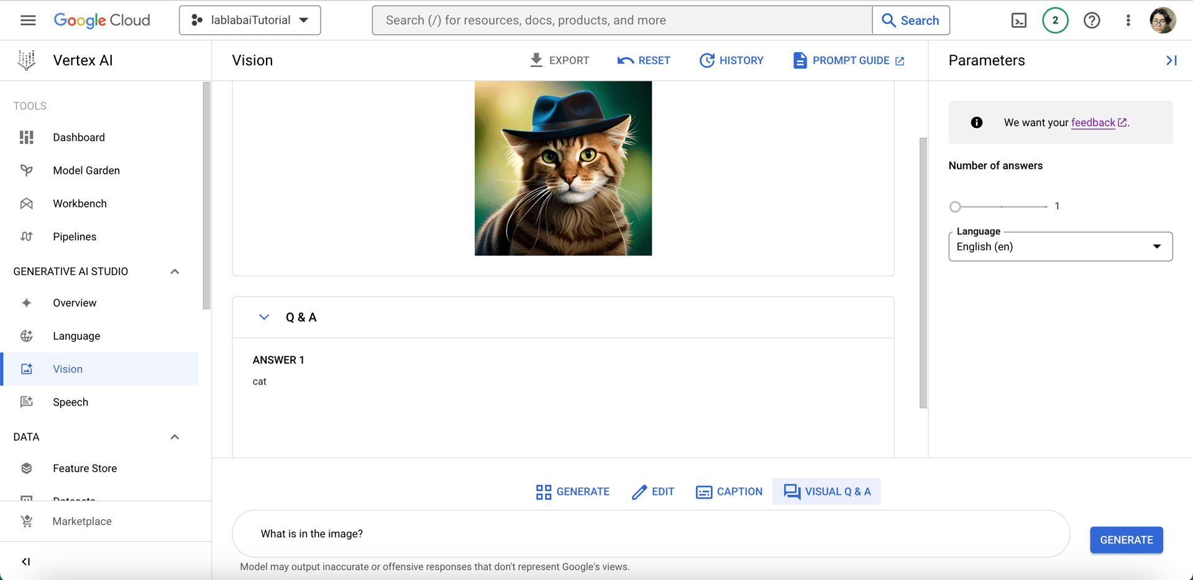Click the 'cat' answer text
Screen dimensions: 1193x580
tap(260, 381)
